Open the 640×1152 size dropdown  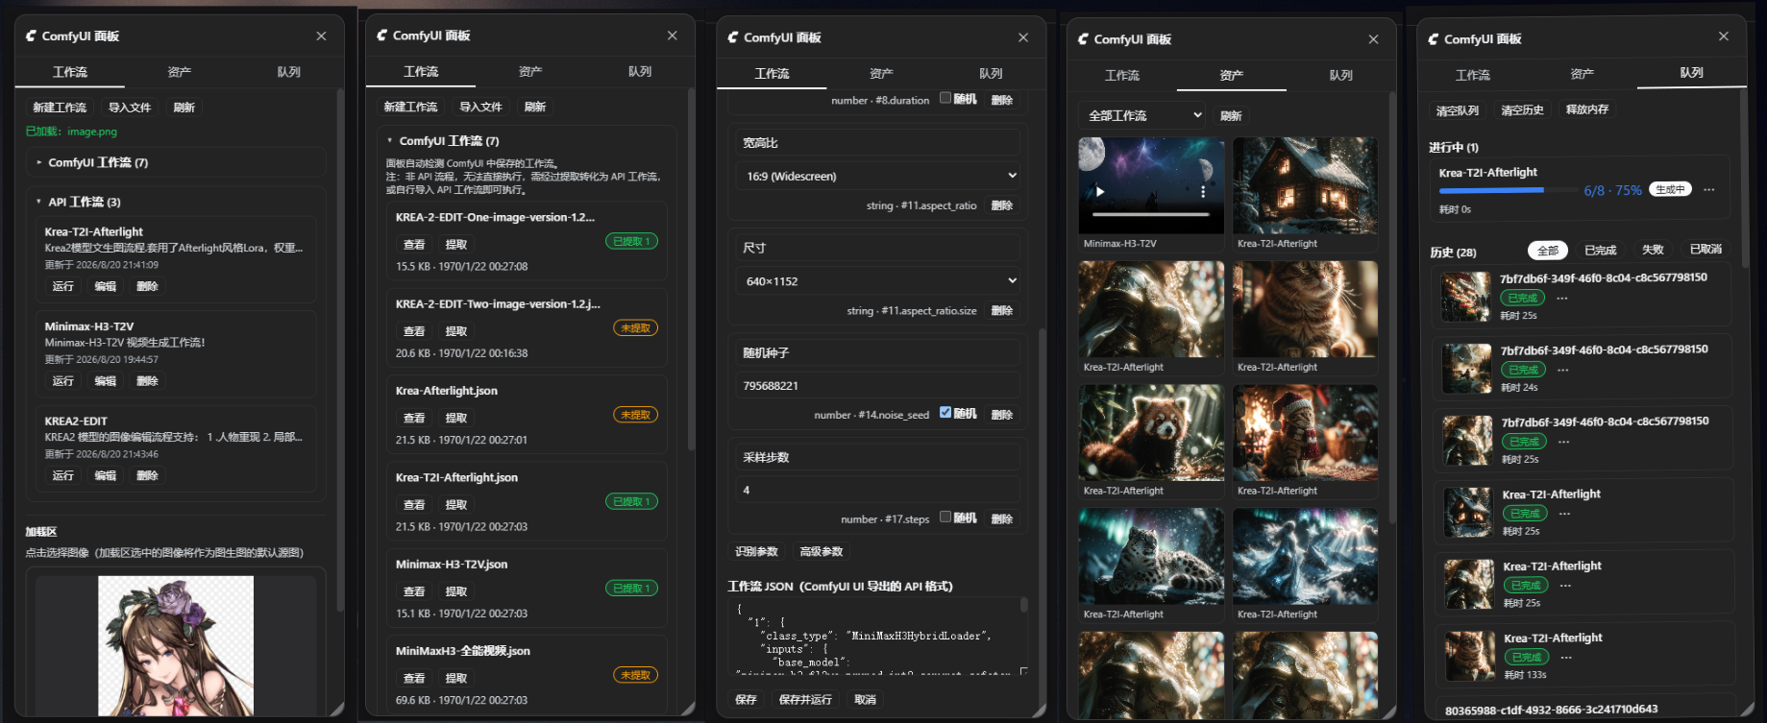(878, 281)
